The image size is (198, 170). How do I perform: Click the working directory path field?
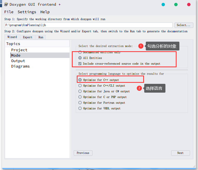pyautogui.click(x=88, y=25)
